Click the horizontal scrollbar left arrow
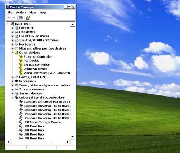Viewport: 180px width, 153px height. point(9,142)
